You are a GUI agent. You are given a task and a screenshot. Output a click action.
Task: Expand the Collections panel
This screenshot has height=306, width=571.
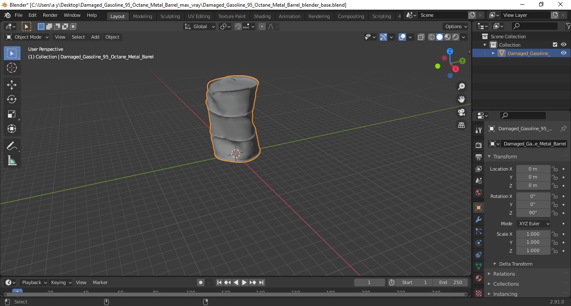[x=506, y=284]
